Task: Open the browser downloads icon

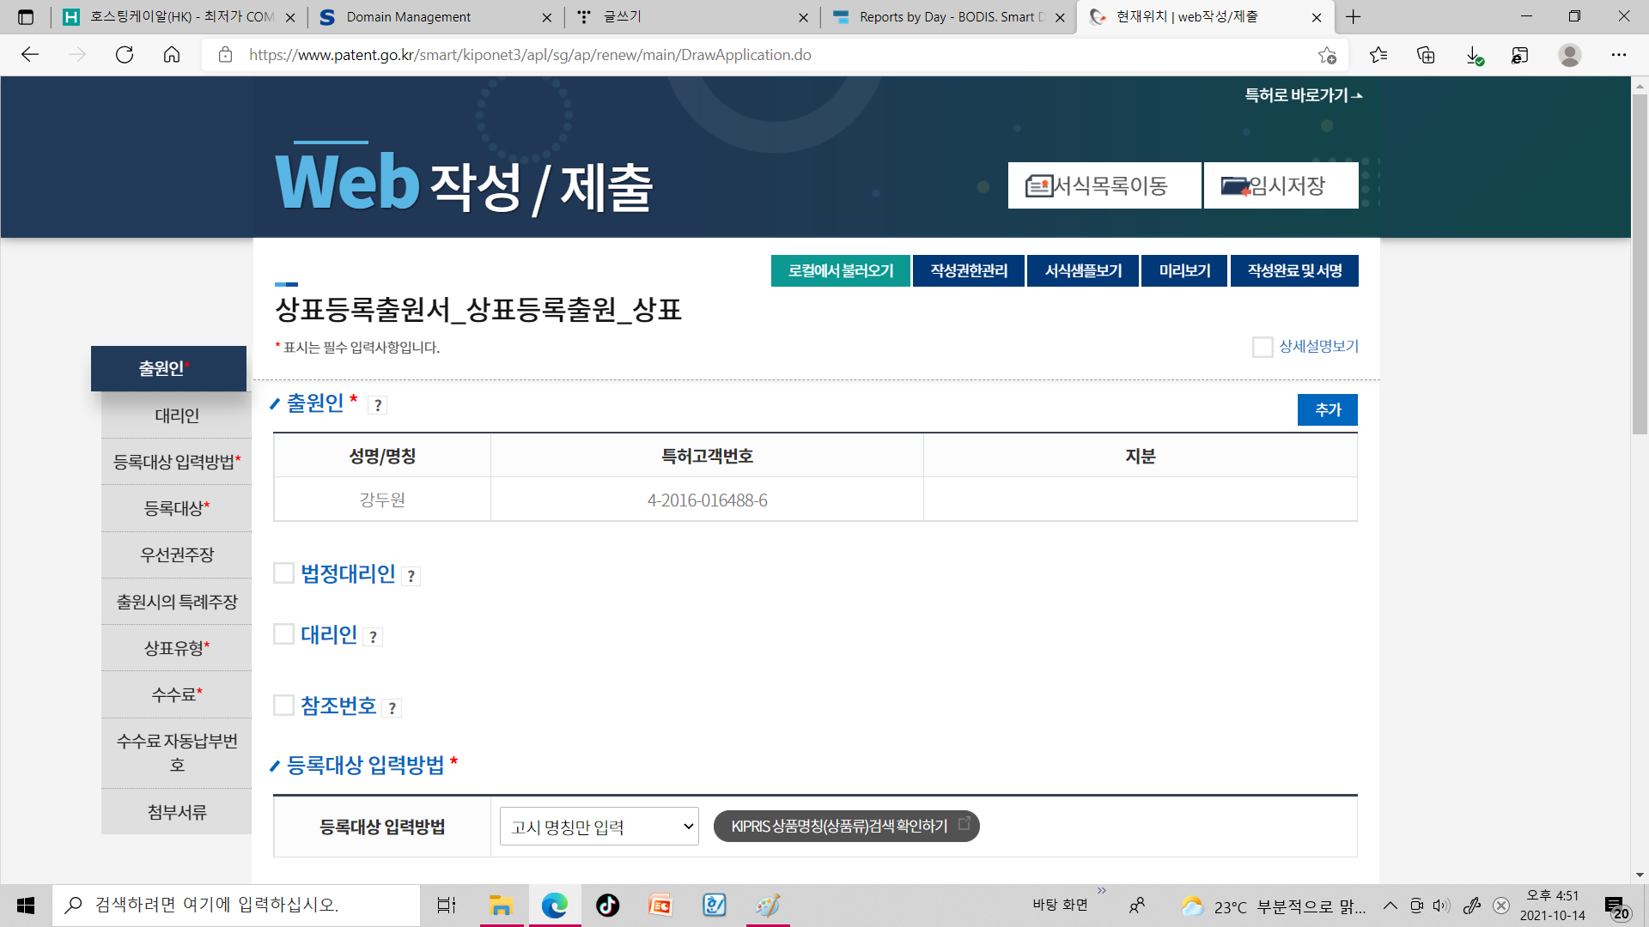Action: click(1474, 55)
